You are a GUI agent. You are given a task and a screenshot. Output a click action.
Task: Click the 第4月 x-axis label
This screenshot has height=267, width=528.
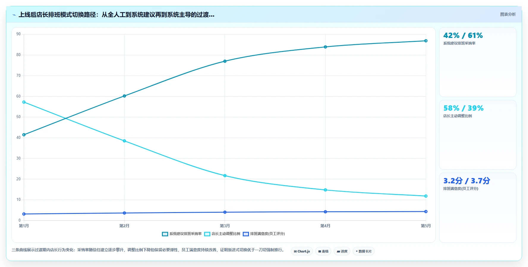[325, 226]
